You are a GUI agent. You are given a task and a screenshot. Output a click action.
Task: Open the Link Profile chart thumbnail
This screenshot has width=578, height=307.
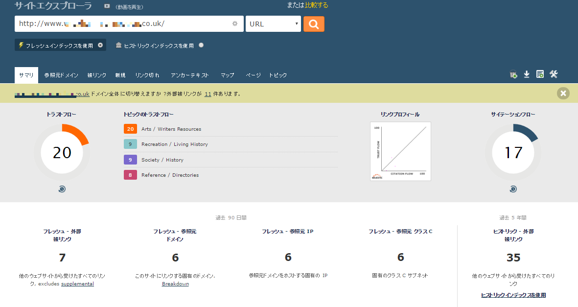[x=400, y=151]
